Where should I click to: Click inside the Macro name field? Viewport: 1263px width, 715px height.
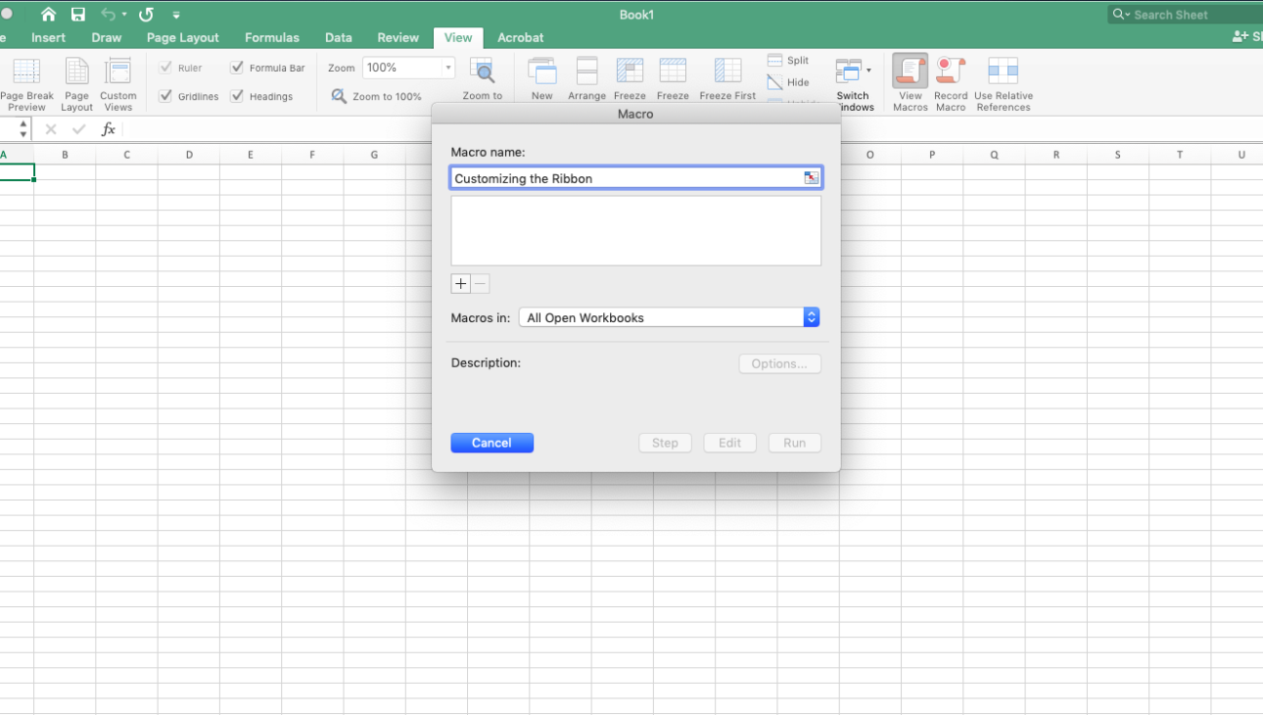(x=627, y=177)
